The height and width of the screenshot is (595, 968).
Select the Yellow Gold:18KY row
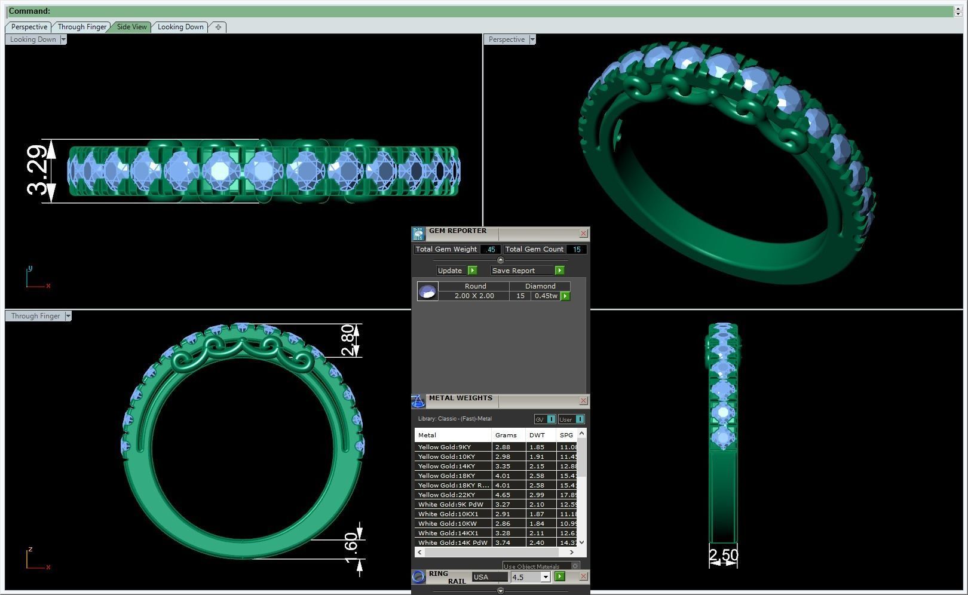[x=496, y=476]
